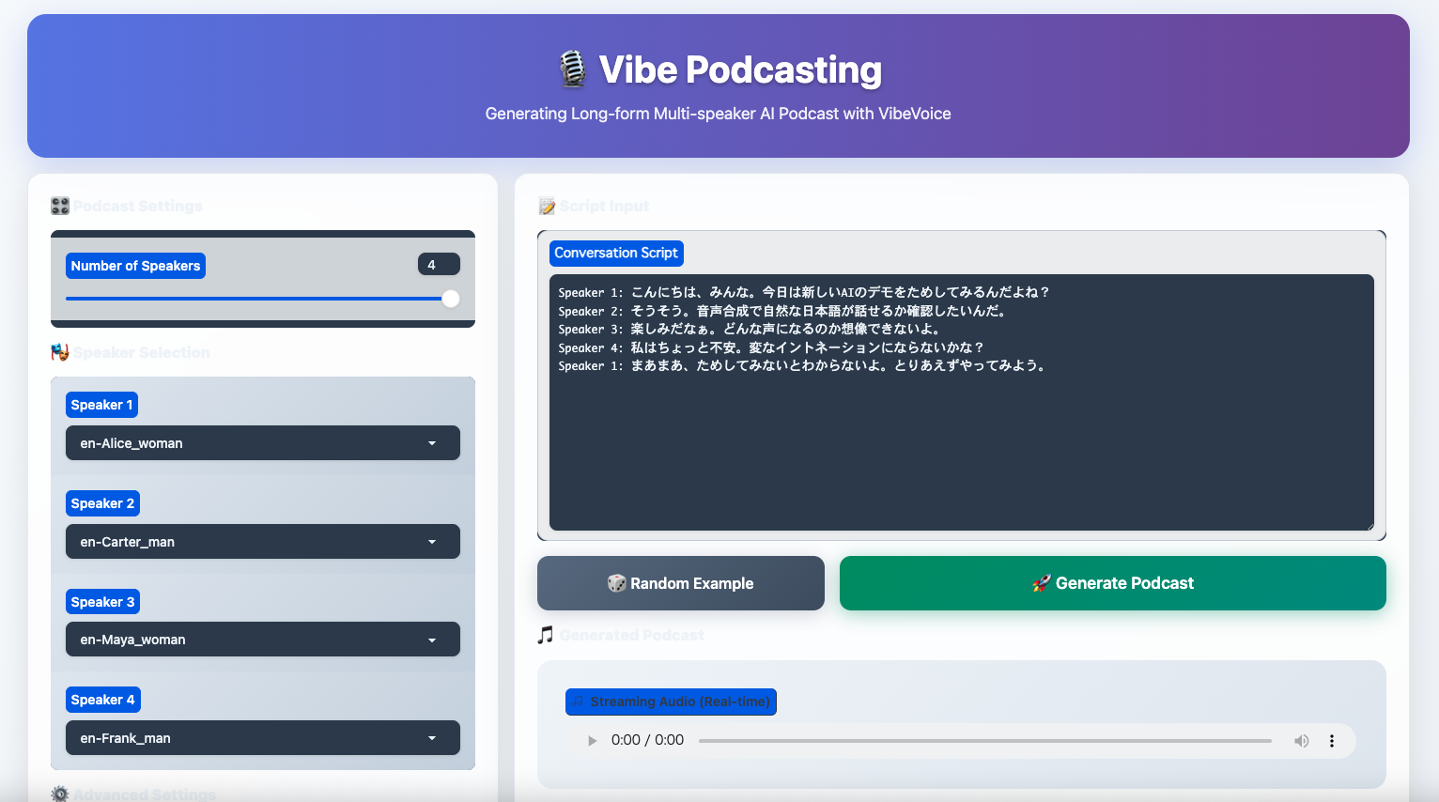
Task: Click the Generate Podcast button
Action: pos(1112,583)
